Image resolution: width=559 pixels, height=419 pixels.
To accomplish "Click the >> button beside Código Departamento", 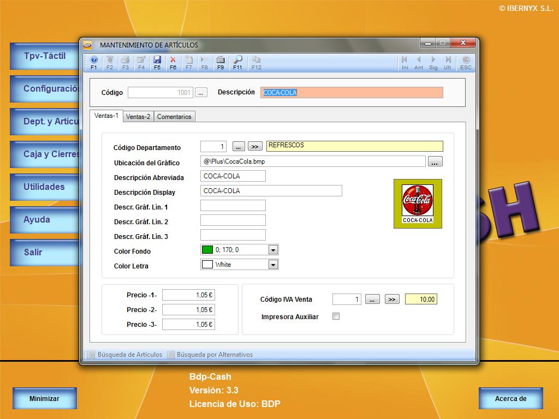I will 255,146.
